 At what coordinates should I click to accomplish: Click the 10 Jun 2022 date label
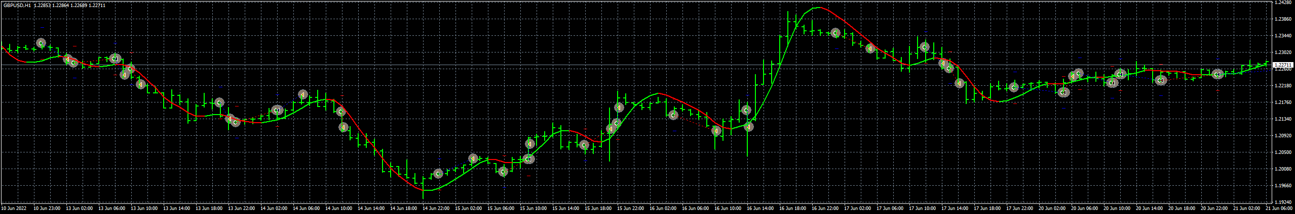click(x=14, y=208)
